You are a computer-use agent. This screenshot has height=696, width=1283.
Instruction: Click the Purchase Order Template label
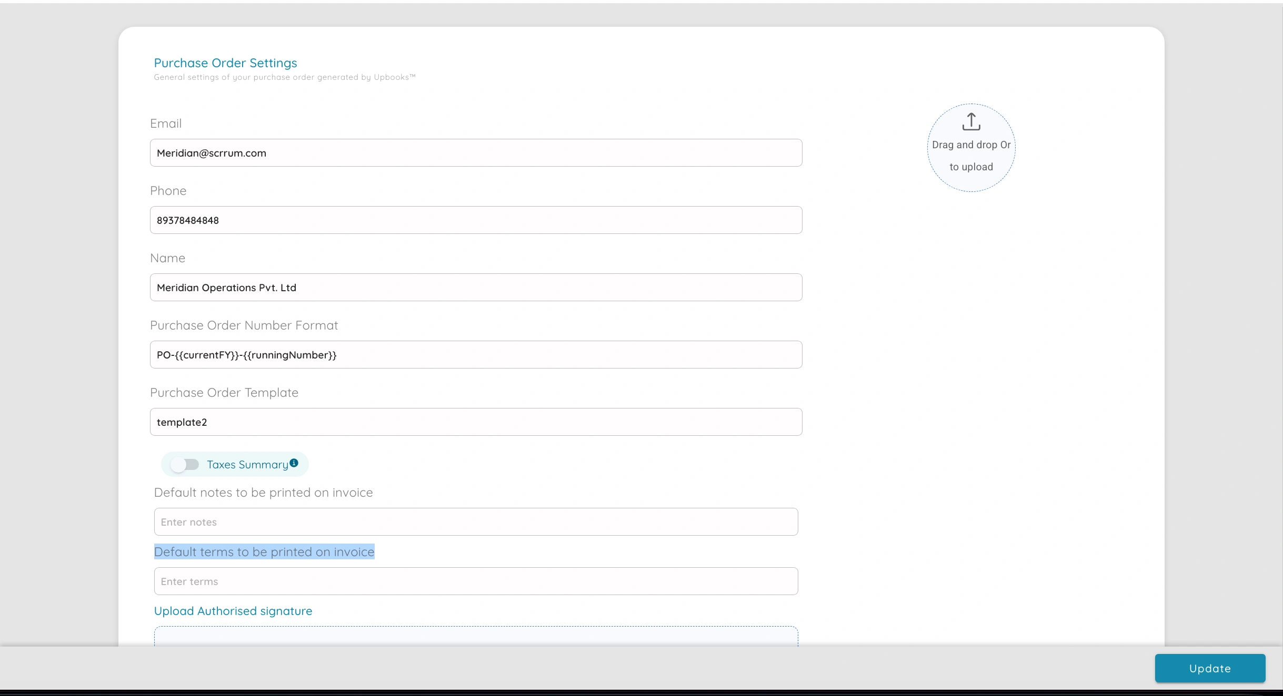224,392
